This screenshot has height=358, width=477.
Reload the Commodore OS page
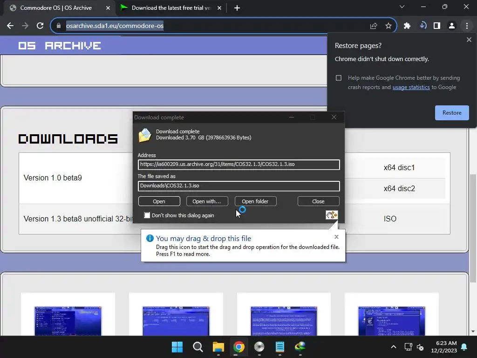point(40,26)
